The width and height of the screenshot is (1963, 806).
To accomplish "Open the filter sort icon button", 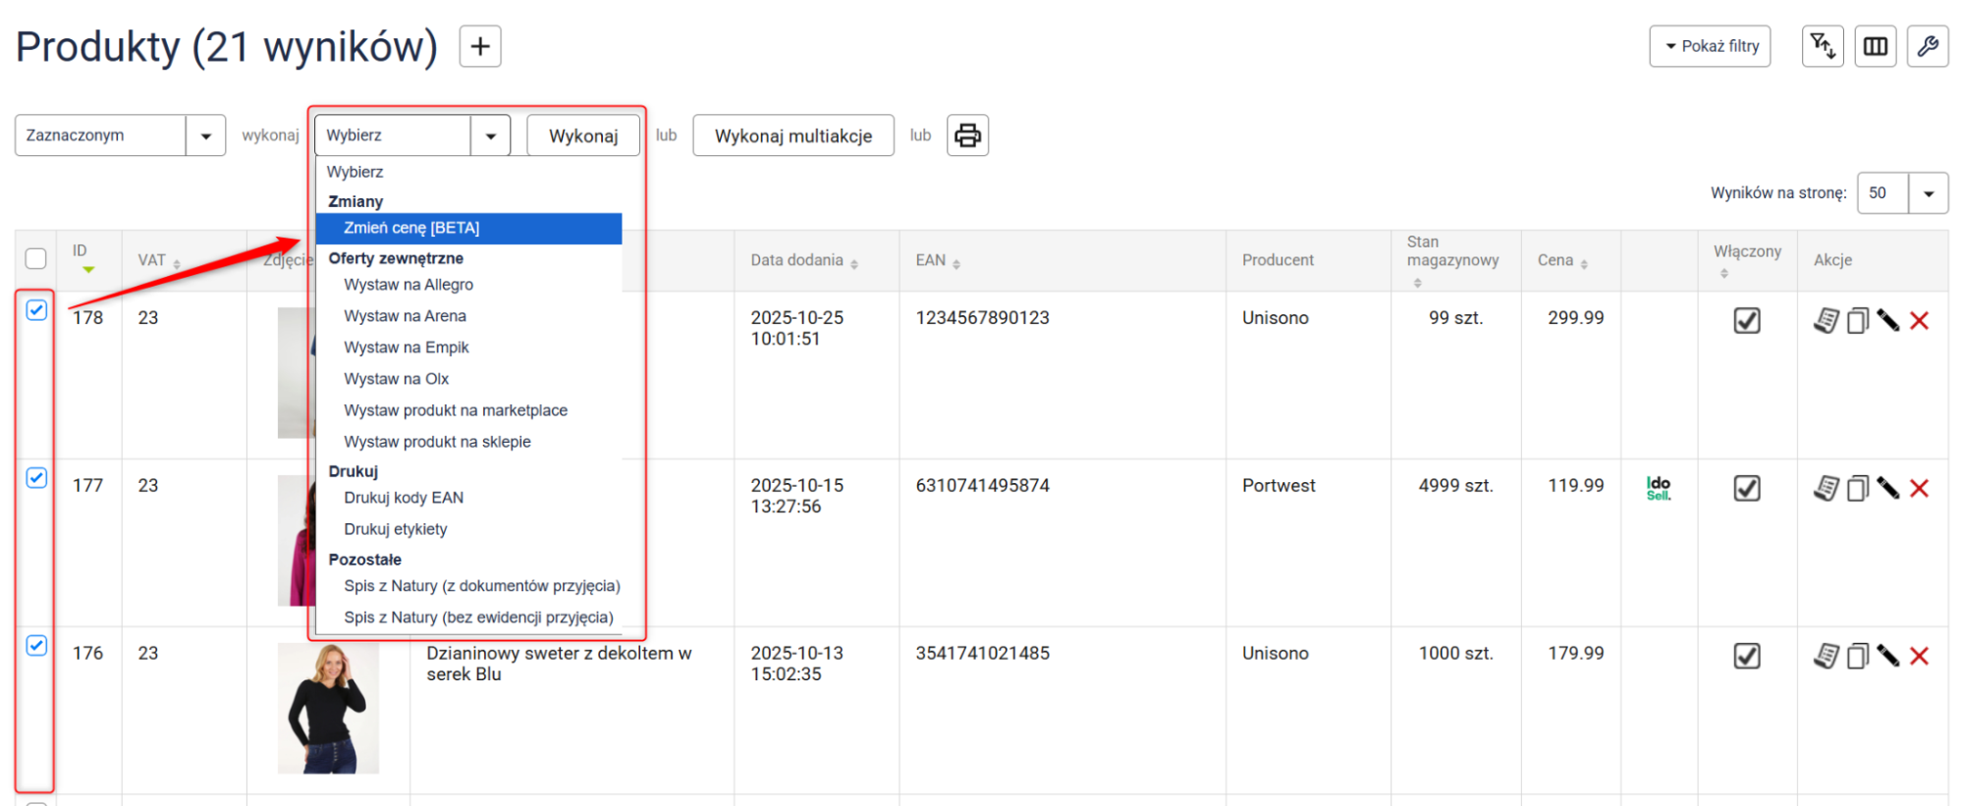I will coord(1822,46).
